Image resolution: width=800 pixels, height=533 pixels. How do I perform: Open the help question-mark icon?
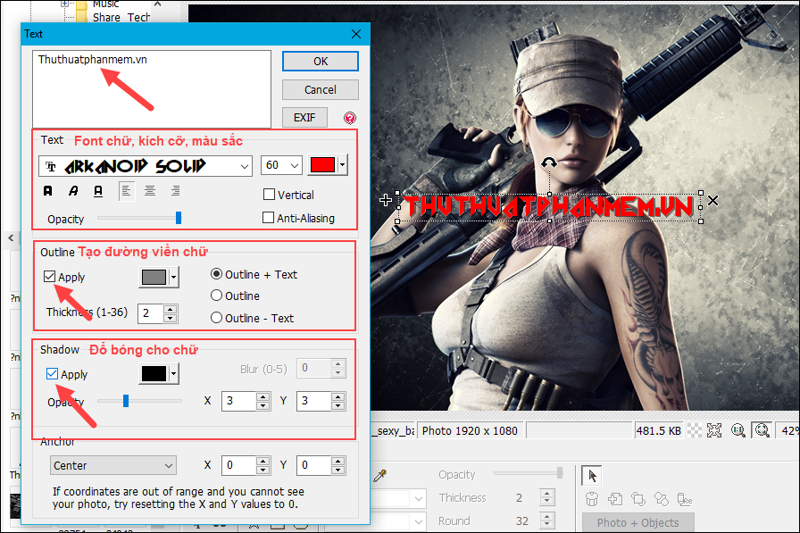[x=349, y=117]
